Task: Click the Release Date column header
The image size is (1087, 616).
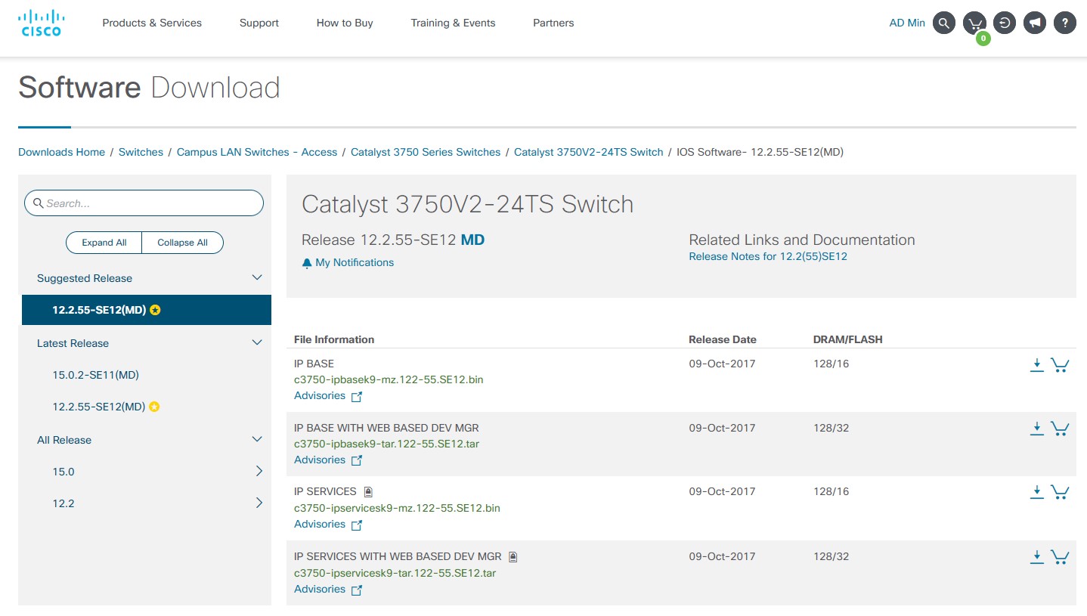Action: pos(723,339)
